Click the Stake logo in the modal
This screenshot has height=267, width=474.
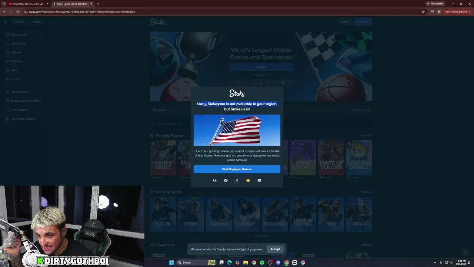[237, 93]
